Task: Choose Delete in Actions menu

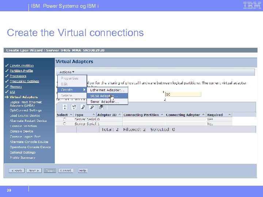Action: click(x=72, y=96)
